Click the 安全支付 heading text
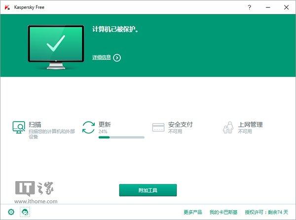 point(181,125)
